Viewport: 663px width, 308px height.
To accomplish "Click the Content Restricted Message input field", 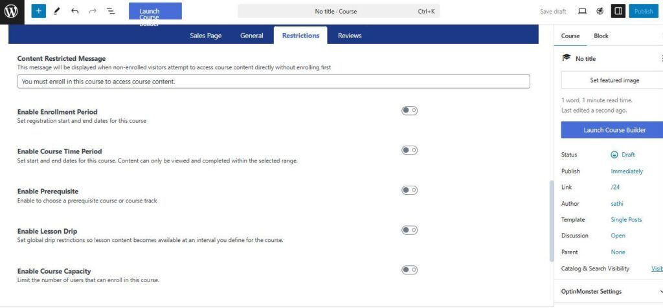I will coord(274,82).
